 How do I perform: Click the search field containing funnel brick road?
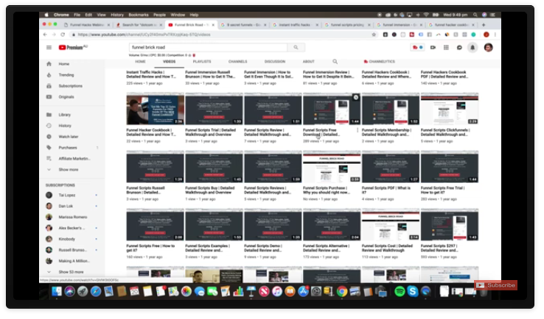[x=208, y=47]
